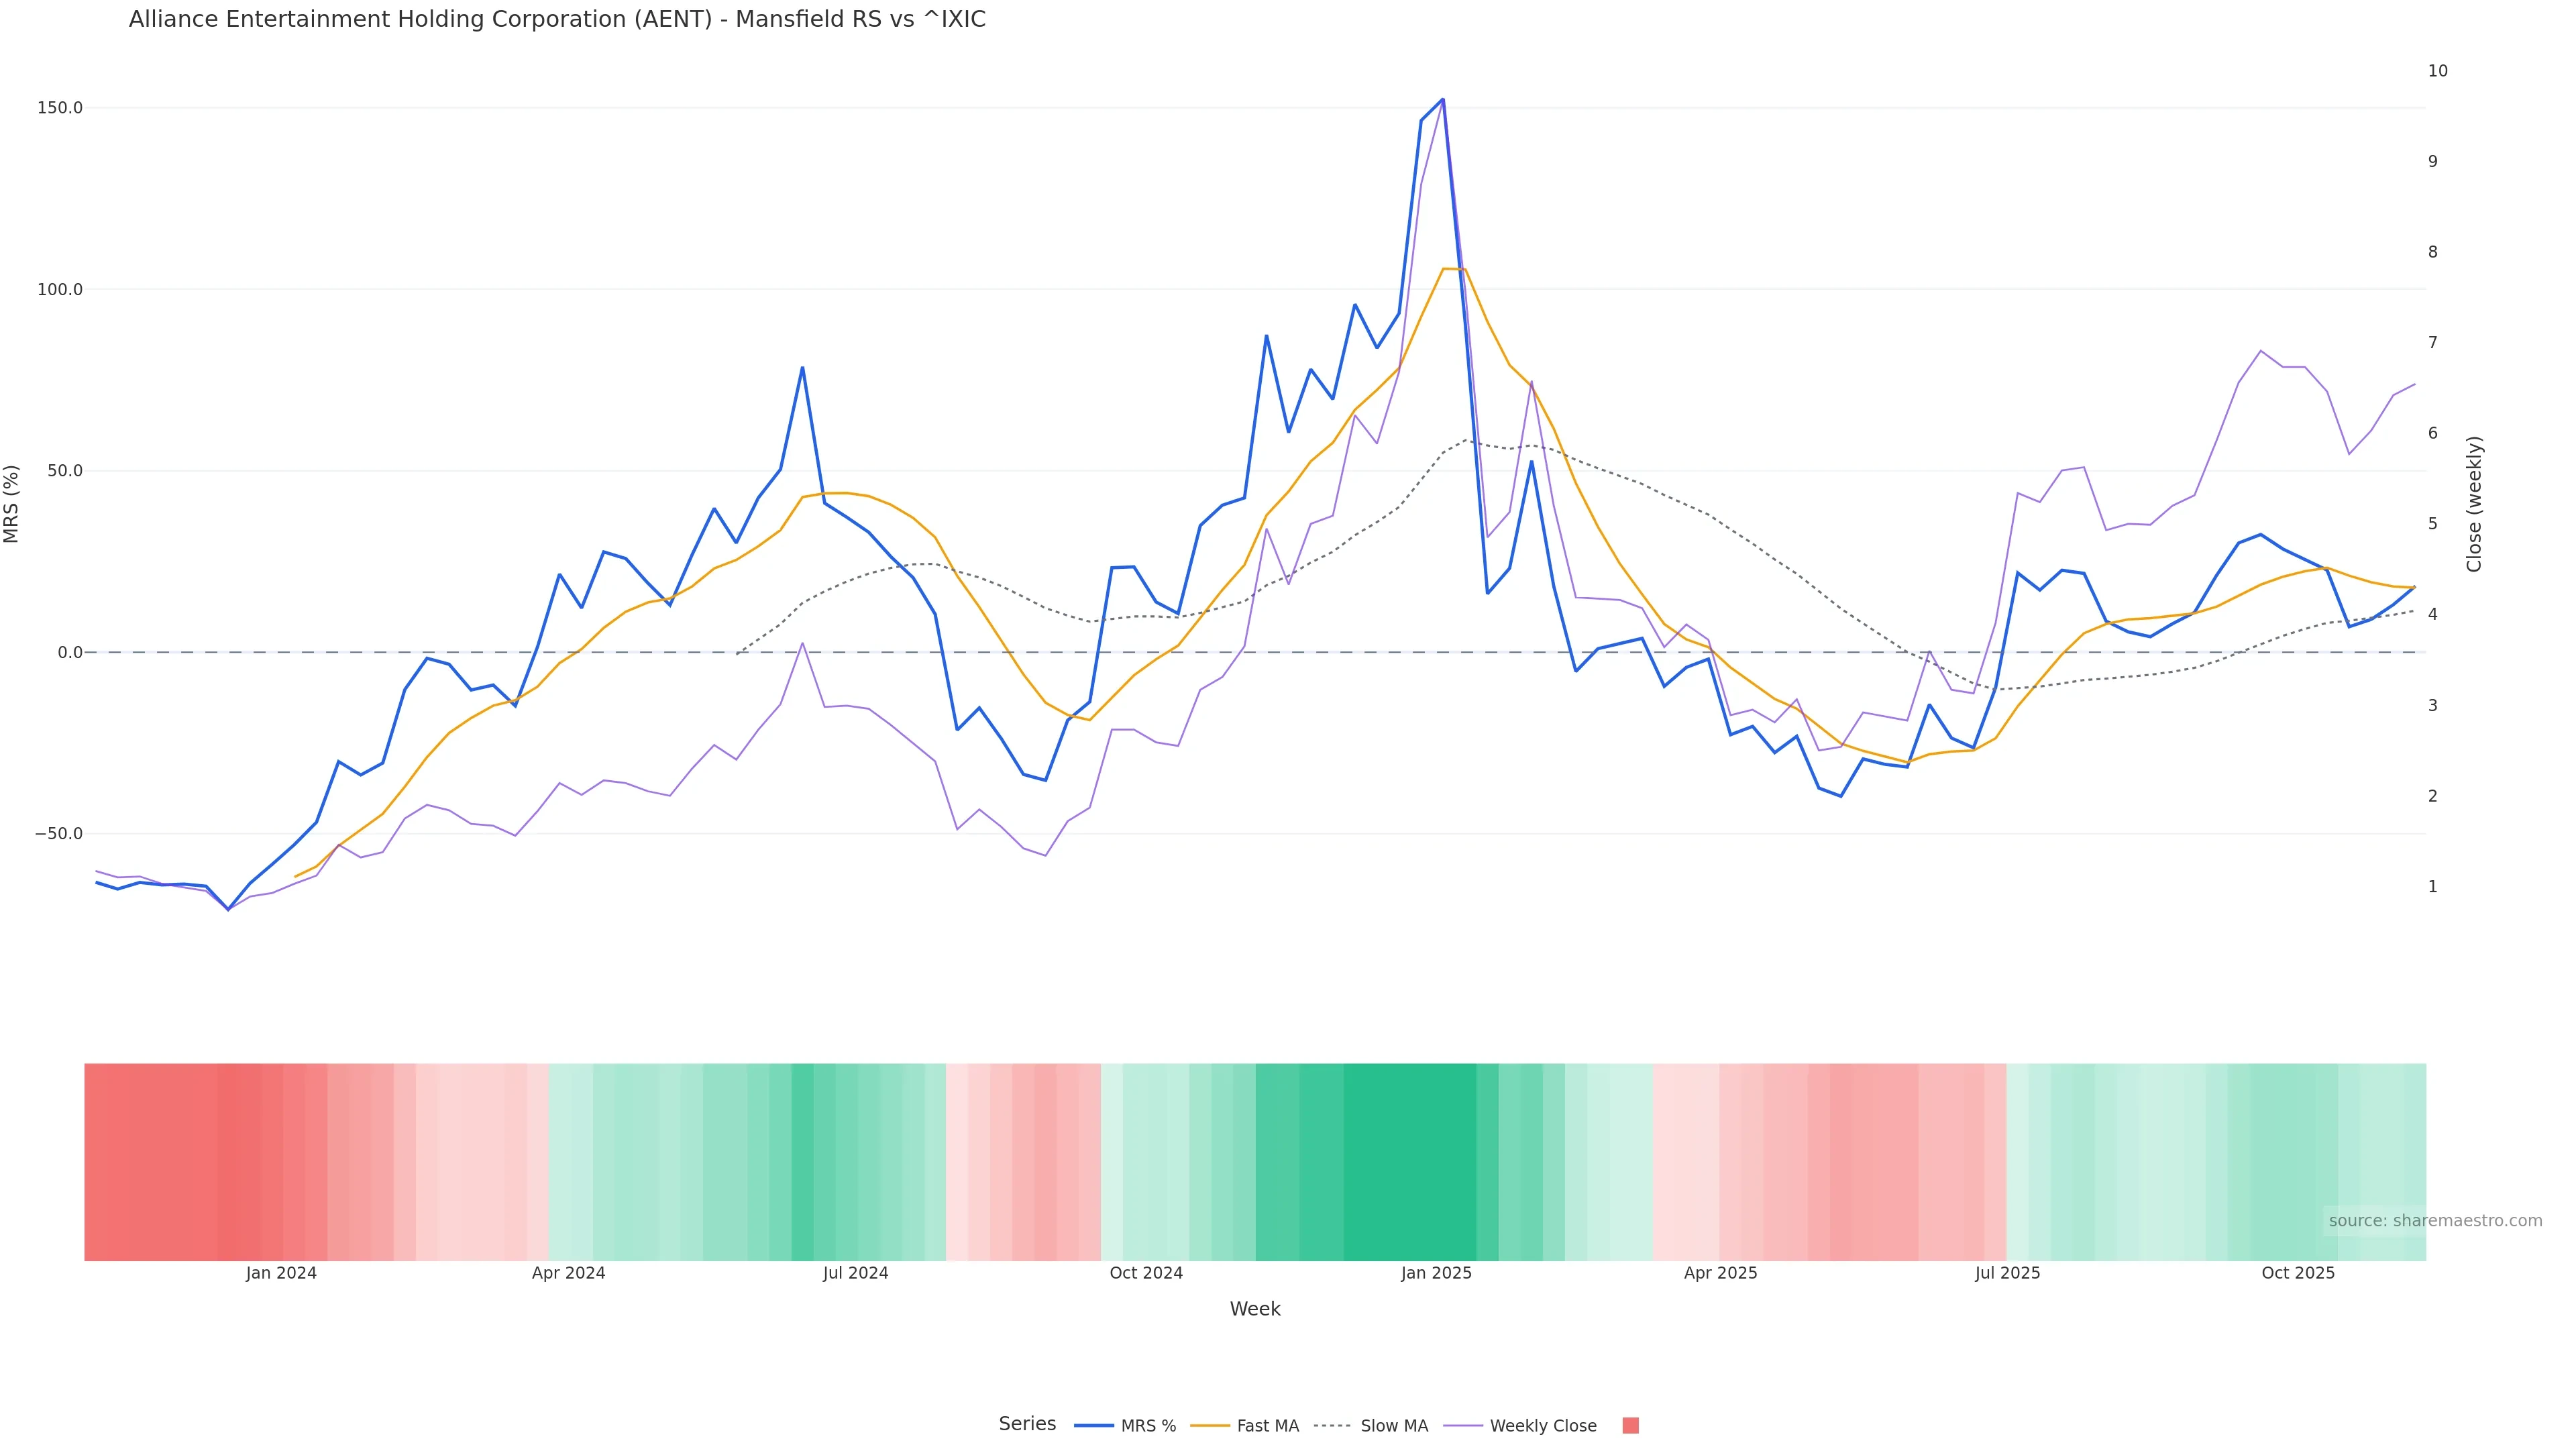Click the Apr 2024 x-axis tick label
Viewport: 2576px width, 1449px height.
tap(568, 1274)
